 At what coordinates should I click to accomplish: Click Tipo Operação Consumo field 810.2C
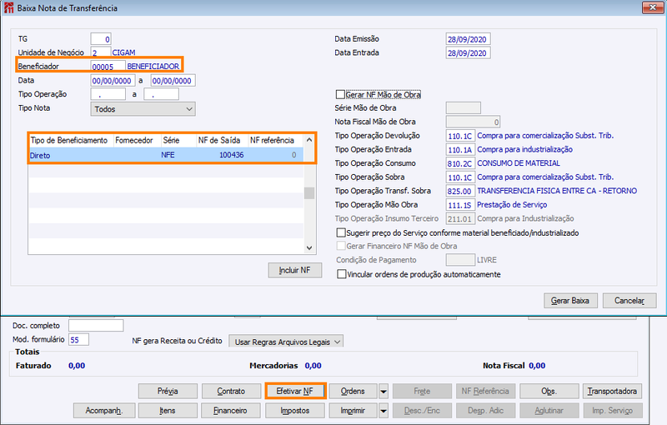[460, 163]
